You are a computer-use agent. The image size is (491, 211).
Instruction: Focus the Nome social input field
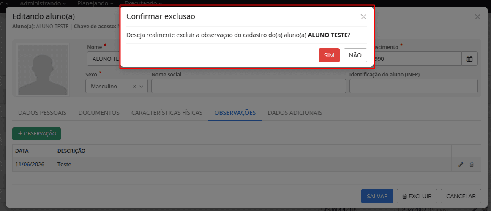(248, 86)
